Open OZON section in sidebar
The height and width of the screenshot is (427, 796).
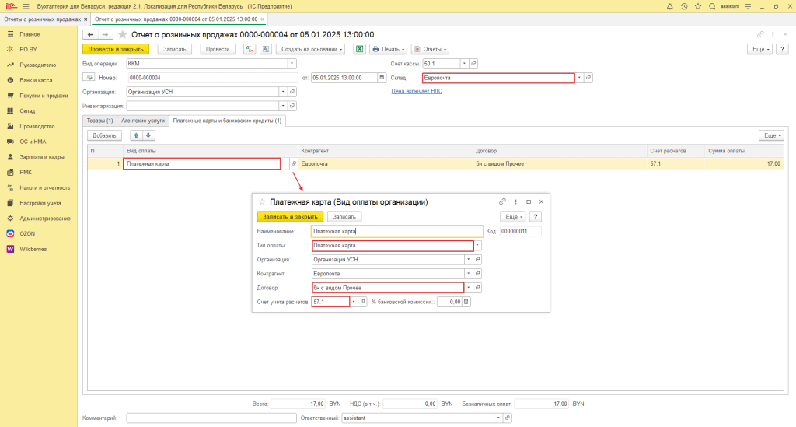click(27, 234)
